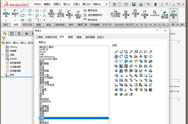This screenshot has width=188, height=124.
Task: Choose the spline sketch tool
Action: [x=37, y=11]
